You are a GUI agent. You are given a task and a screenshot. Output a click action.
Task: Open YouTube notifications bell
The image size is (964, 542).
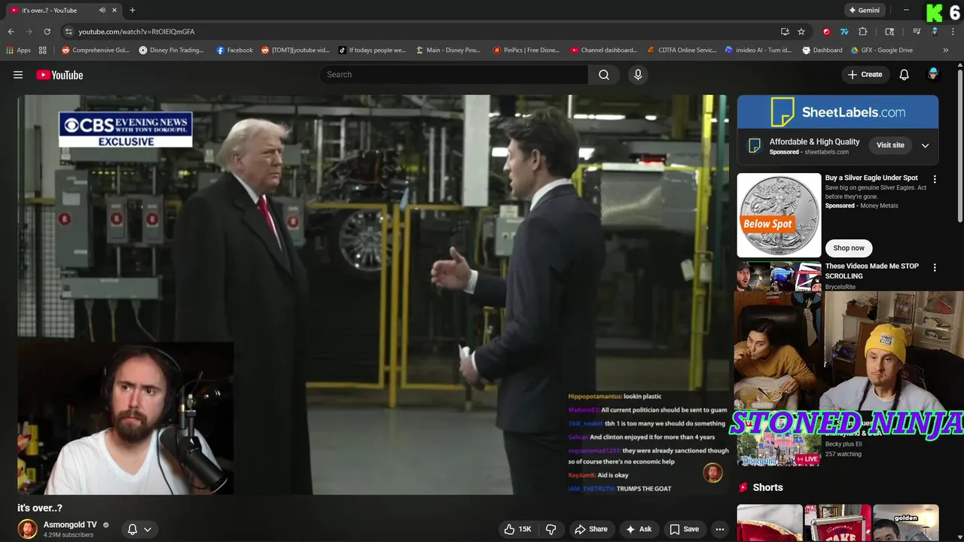coord(905,75)
